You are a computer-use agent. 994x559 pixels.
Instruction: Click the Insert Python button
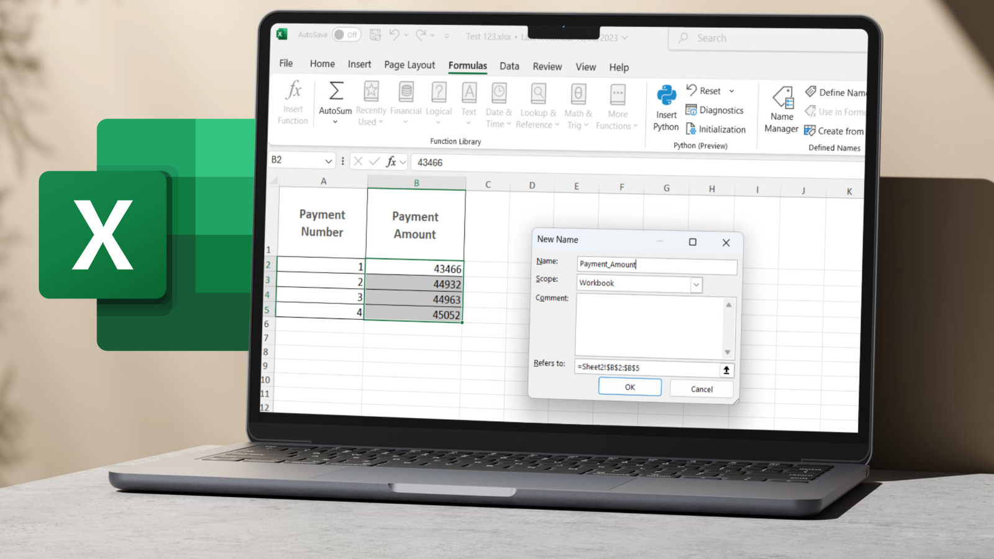[x=666, y=109]
